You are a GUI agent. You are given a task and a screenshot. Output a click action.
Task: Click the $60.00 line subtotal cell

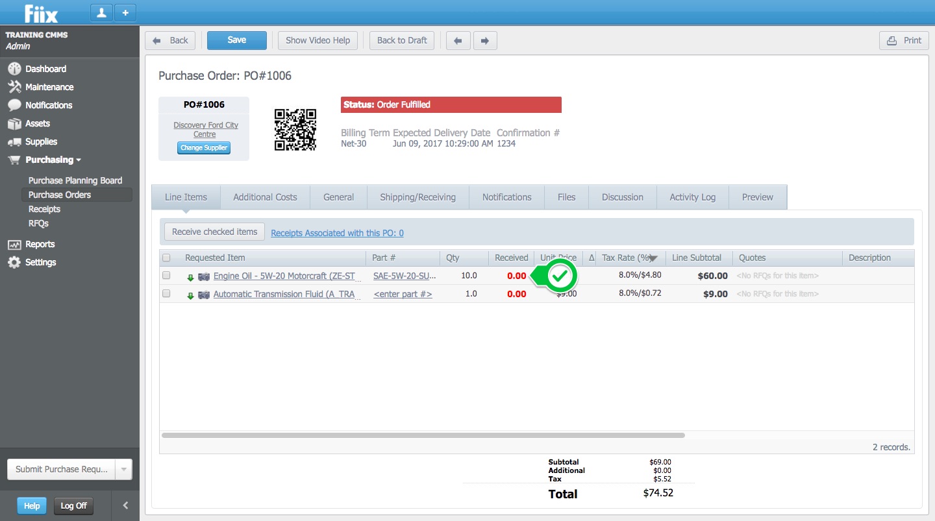coord(712,276)
